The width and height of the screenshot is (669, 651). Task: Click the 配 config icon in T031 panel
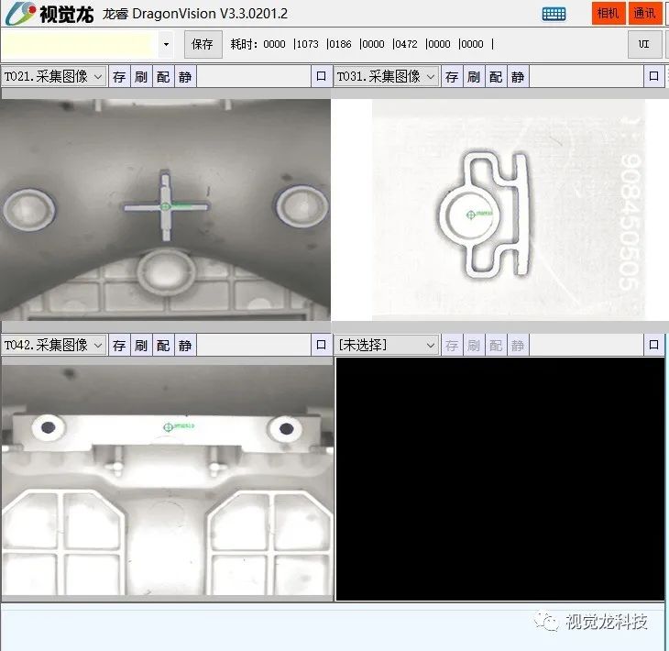pyautogui.click(x=496, y=77)
